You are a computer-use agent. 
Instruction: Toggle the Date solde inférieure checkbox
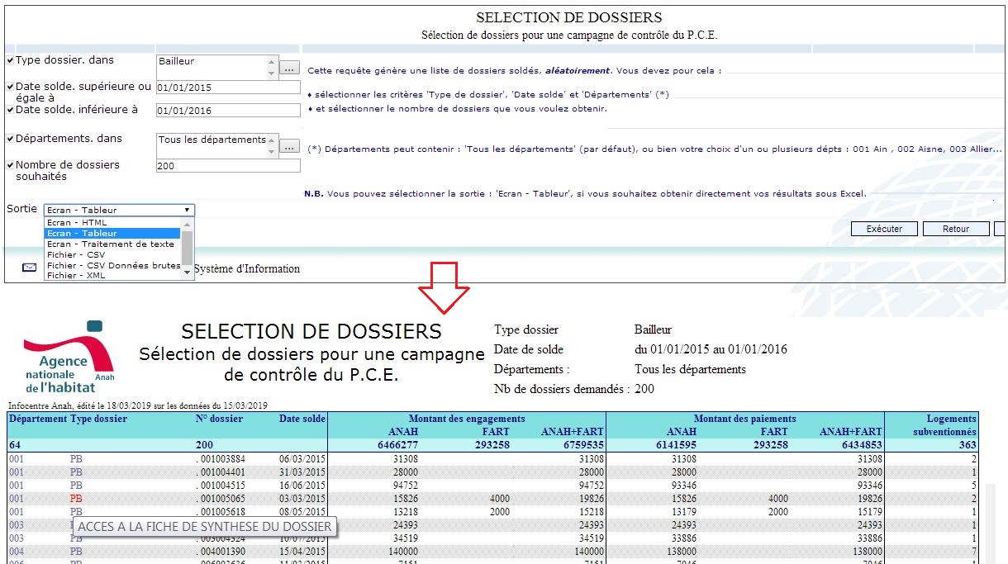[10, 110]
